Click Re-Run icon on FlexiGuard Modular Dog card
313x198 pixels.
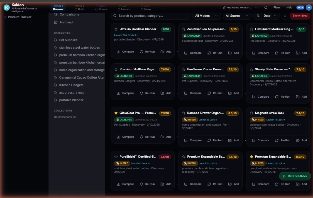click(277, 53)
